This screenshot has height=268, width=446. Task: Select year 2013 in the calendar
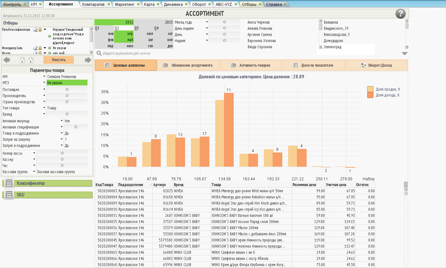click(x=154, y=22)
